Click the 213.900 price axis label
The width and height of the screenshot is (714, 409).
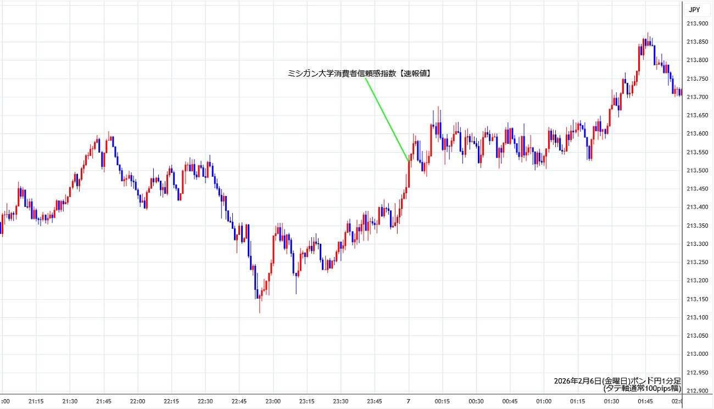coord(698,23)
